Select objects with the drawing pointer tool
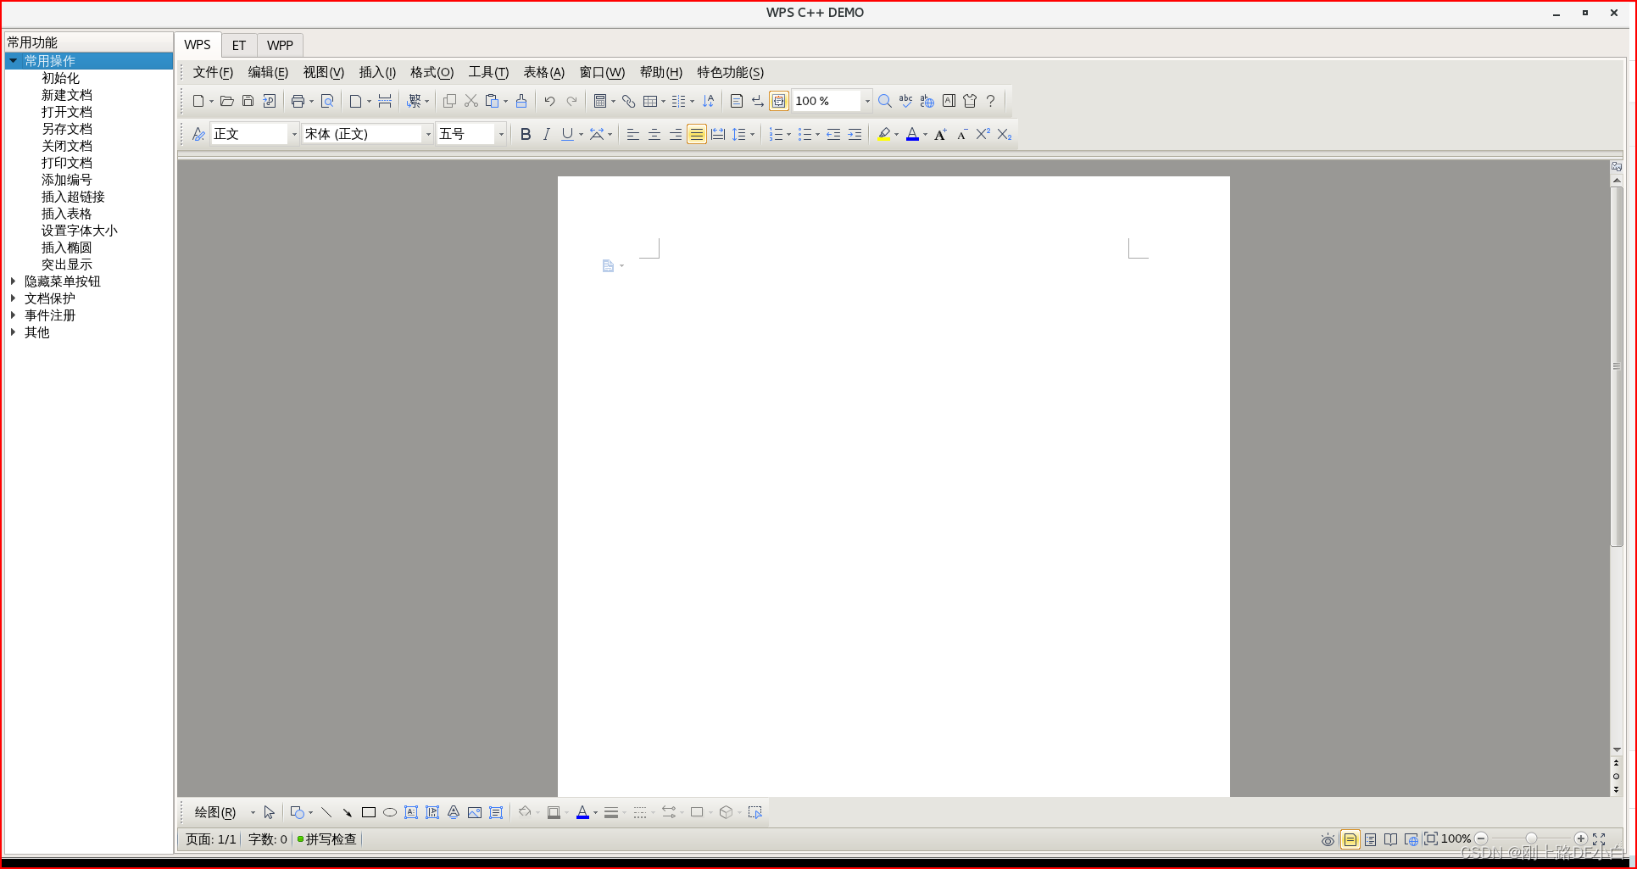Image resolution: width=1637 pixels, height=869 pixels. click(x=269, y=812)
